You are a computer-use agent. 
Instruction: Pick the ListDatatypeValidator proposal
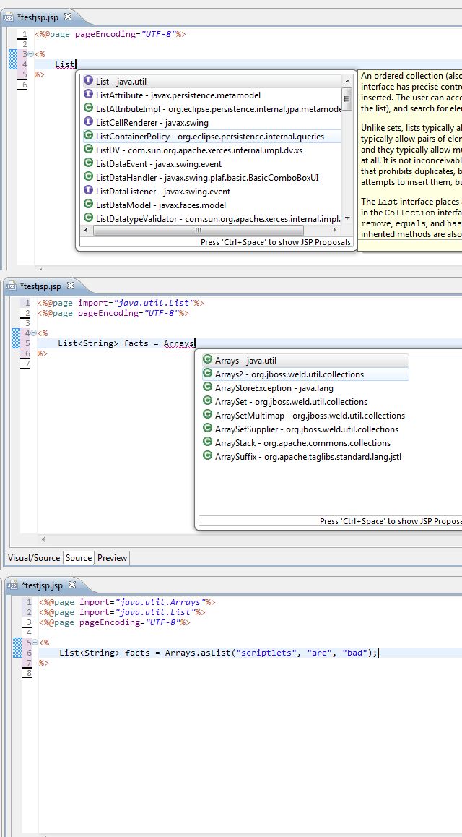click(212, 218)
